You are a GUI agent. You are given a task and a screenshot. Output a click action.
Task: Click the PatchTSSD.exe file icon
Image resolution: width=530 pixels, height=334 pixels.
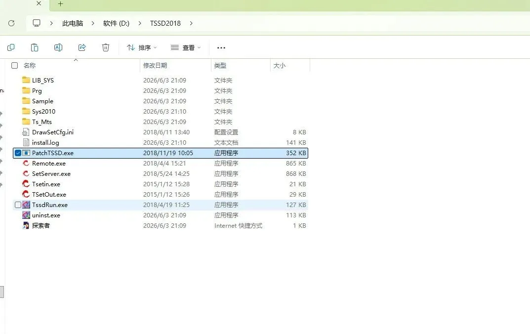[26, 153]
